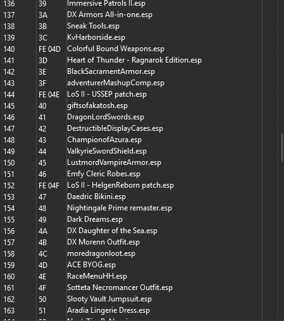Select Colorful Bound Weapons.esp
This screenshot has width=284, height=321.
[x=116, y=49]
